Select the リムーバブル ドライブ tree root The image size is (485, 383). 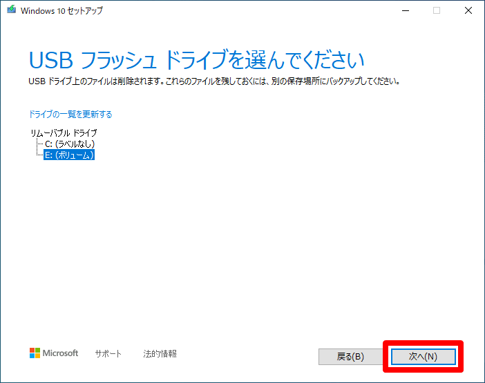pos(64,132)
